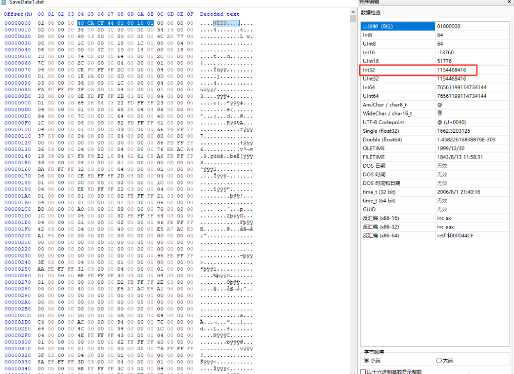
Task: Select the 大端 byte order option
Action: pyautogui.click(x=445, y=360)
